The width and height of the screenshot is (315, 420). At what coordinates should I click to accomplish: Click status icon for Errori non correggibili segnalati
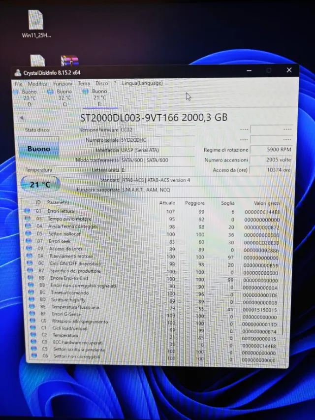coord(31,285)
